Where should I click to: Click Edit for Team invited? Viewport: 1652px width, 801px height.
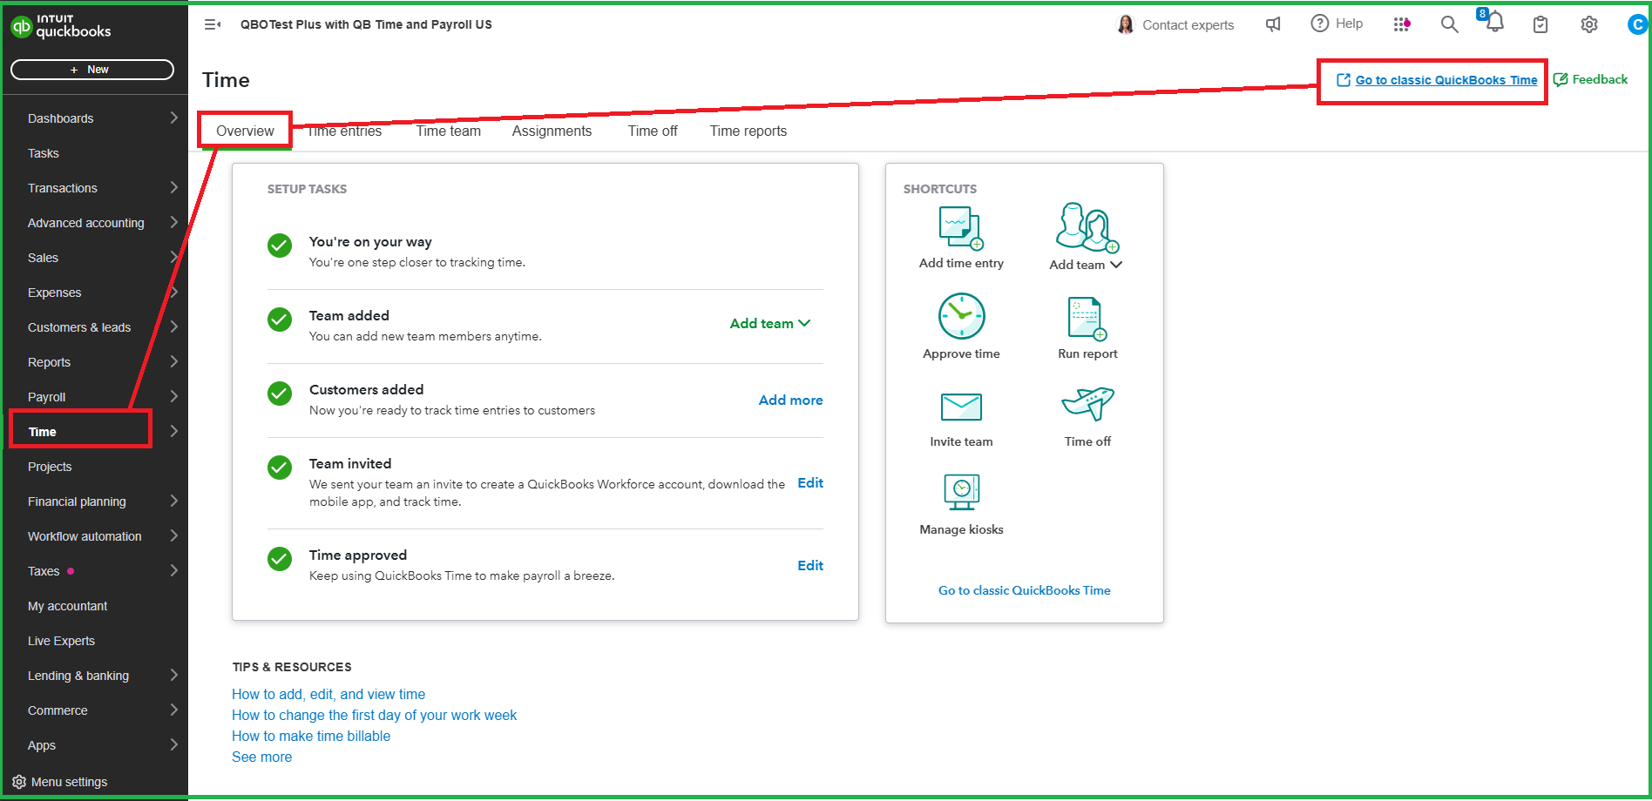pyautogui.click(x=810, y=482)
